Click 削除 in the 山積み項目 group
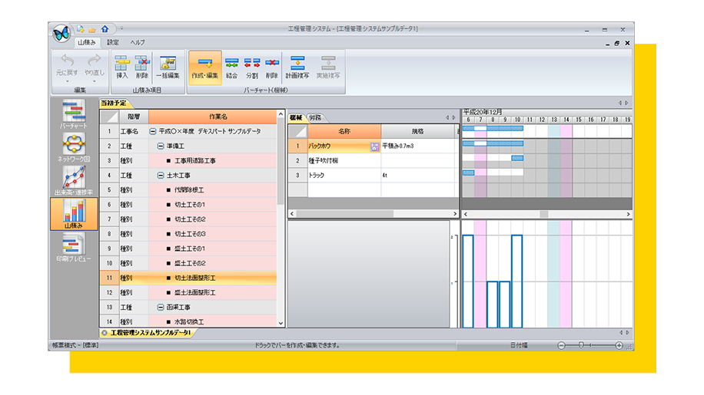The height and width of the screenshot is (395, 704). click(142, 67)
